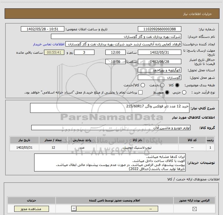Click the validity time field 10:00
The image size is (223, 215).
point(116,61)
